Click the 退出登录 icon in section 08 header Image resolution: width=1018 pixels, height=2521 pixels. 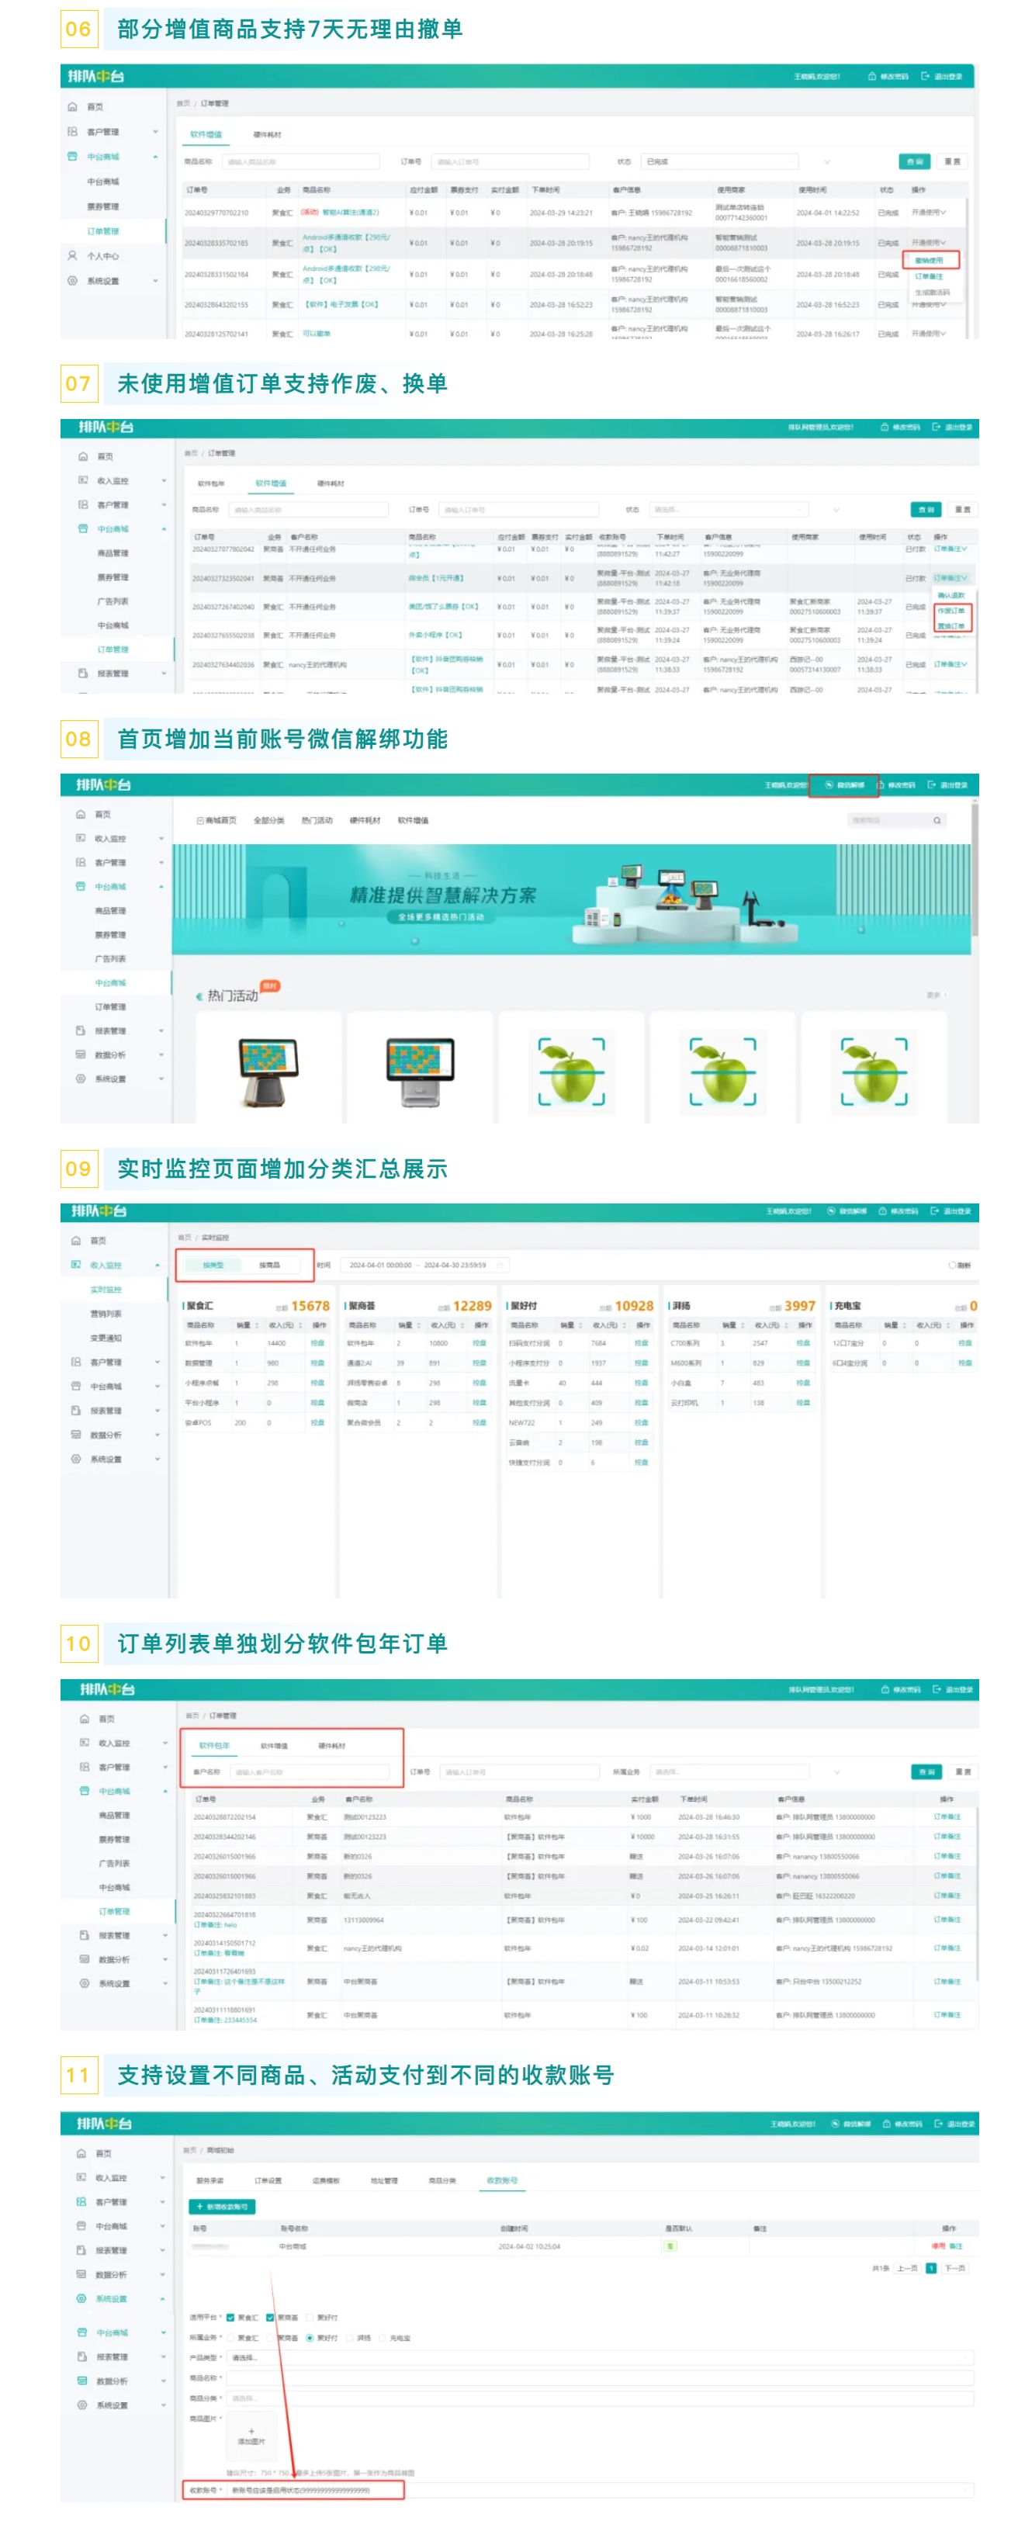click(x=931, y=785)
